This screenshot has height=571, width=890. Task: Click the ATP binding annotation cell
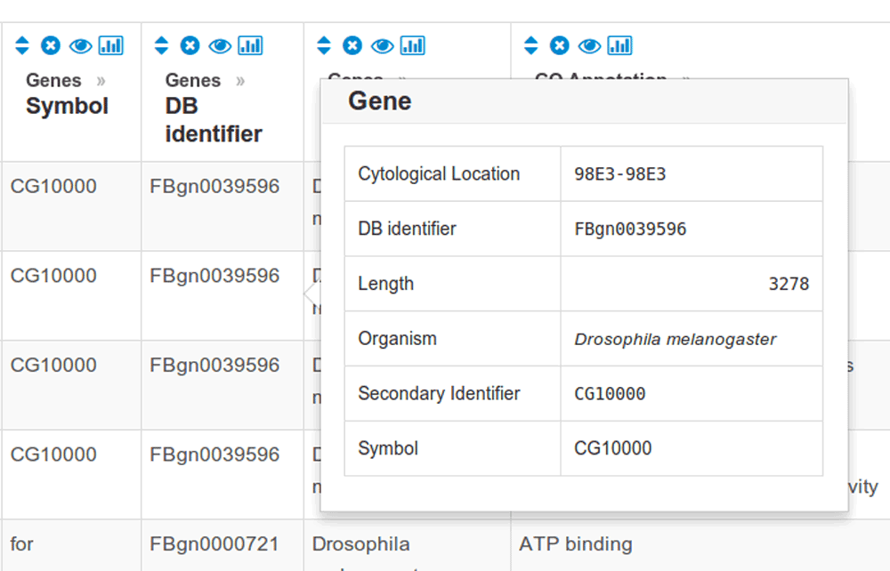pyautogui.click(x=576, y=543)
